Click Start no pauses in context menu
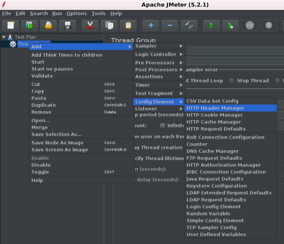 point(82,69)
